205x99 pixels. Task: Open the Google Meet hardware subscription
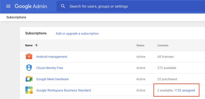pos(53,79)
